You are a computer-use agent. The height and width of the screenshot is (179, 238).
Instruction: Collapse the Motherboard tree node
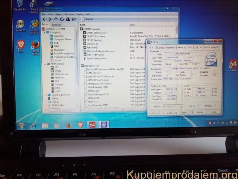pyautogui.click(x=45, y=64)
